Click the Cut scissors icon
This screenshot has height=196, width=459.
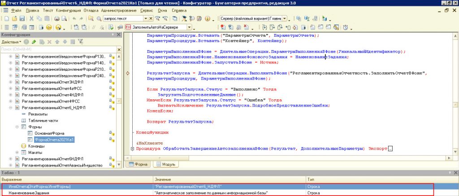[32, 19]
